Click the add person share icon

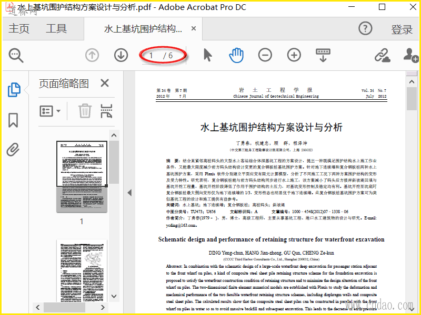(410, 55)
